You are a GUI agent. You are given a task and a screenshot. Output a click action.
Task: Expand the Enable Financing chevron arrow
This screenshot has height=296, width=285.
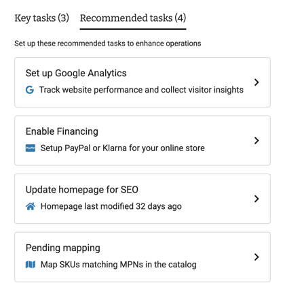[x=256, y=140]
